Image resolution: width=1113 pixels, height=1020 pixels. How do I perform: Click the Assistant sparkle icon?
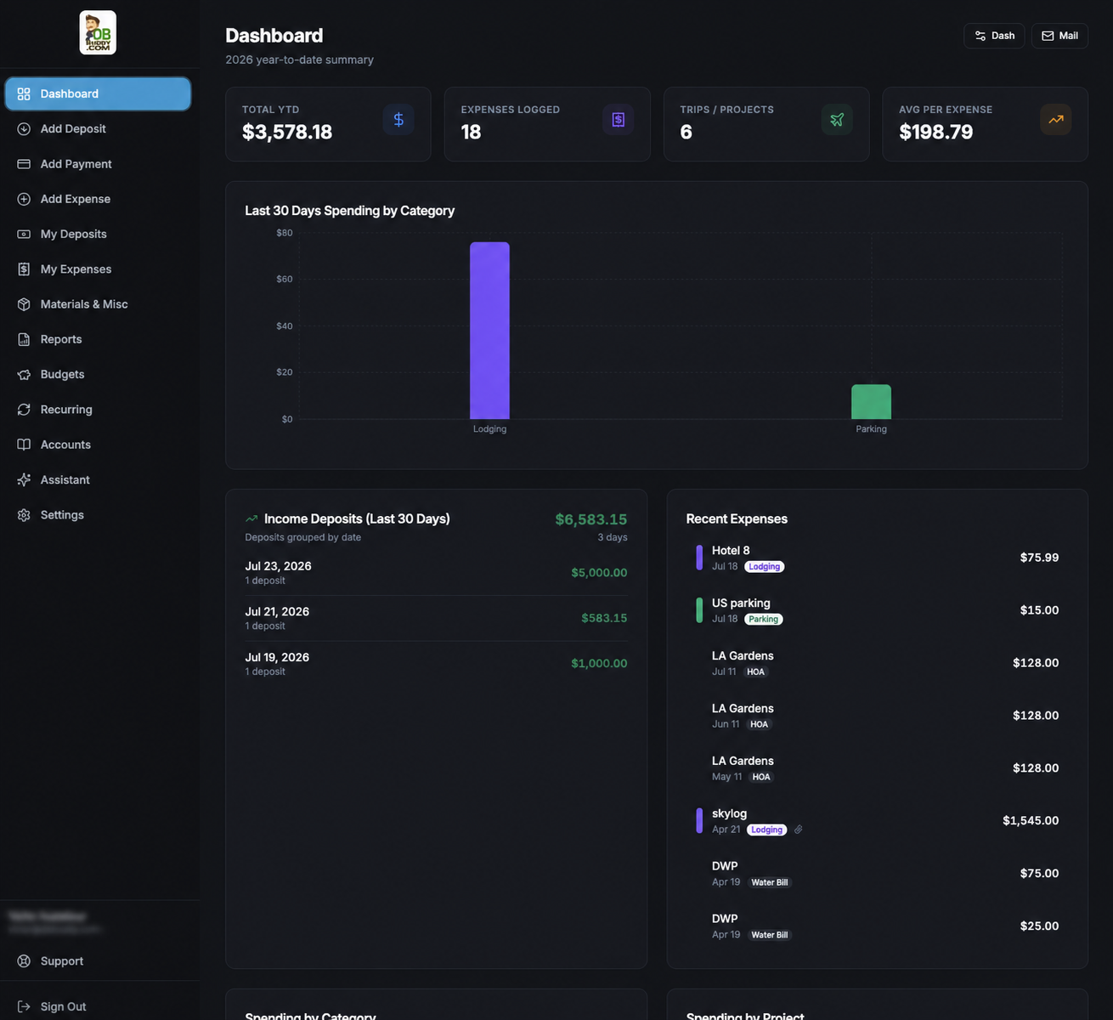(x=24, y=479)
